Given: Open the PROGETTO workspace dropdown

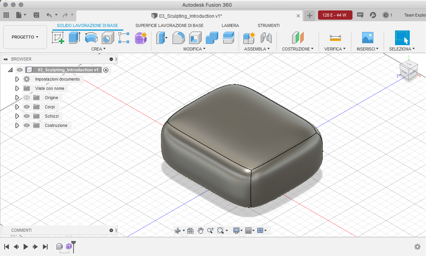Looking at the screenshot, I should 25,37.
